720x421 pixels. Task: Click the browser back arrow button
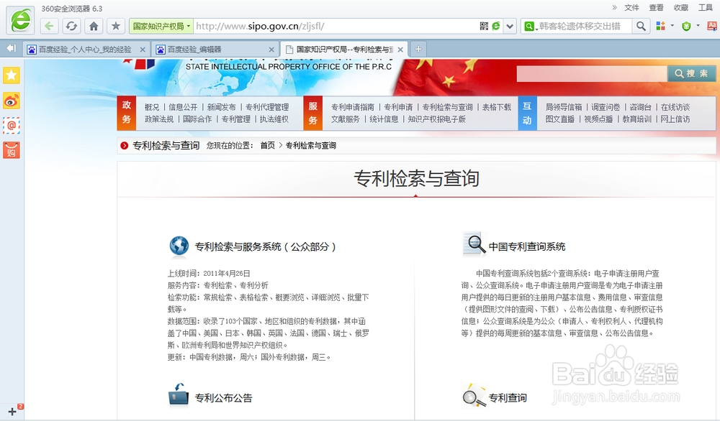tap(49, 26)
